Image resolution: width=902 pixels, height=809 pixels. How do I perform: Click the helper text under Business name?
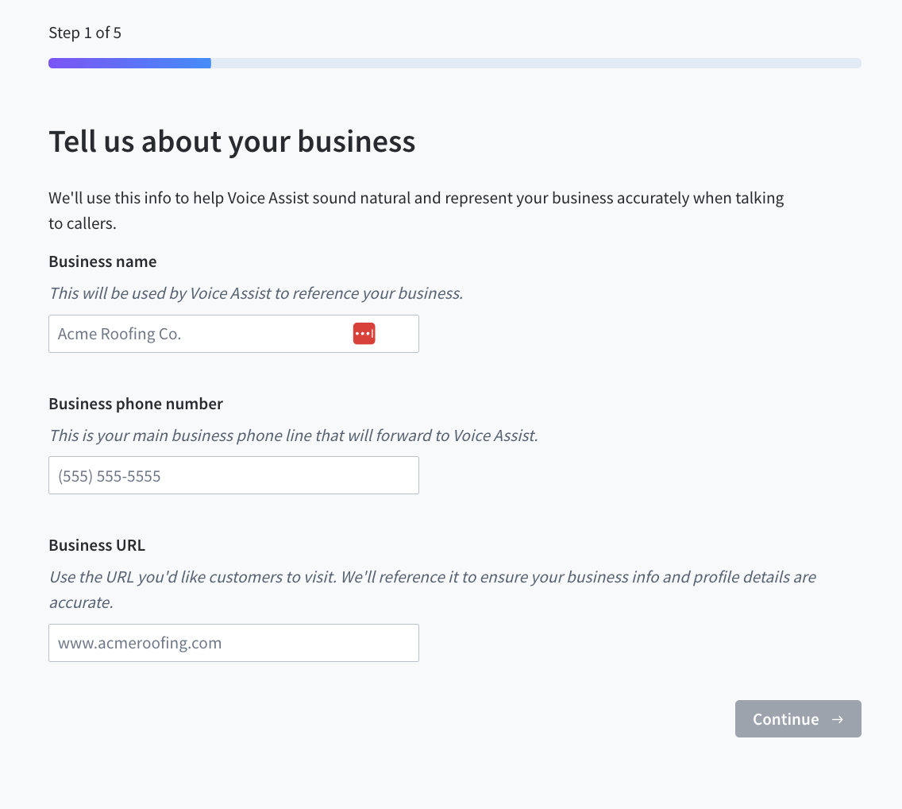coord(256,294)
